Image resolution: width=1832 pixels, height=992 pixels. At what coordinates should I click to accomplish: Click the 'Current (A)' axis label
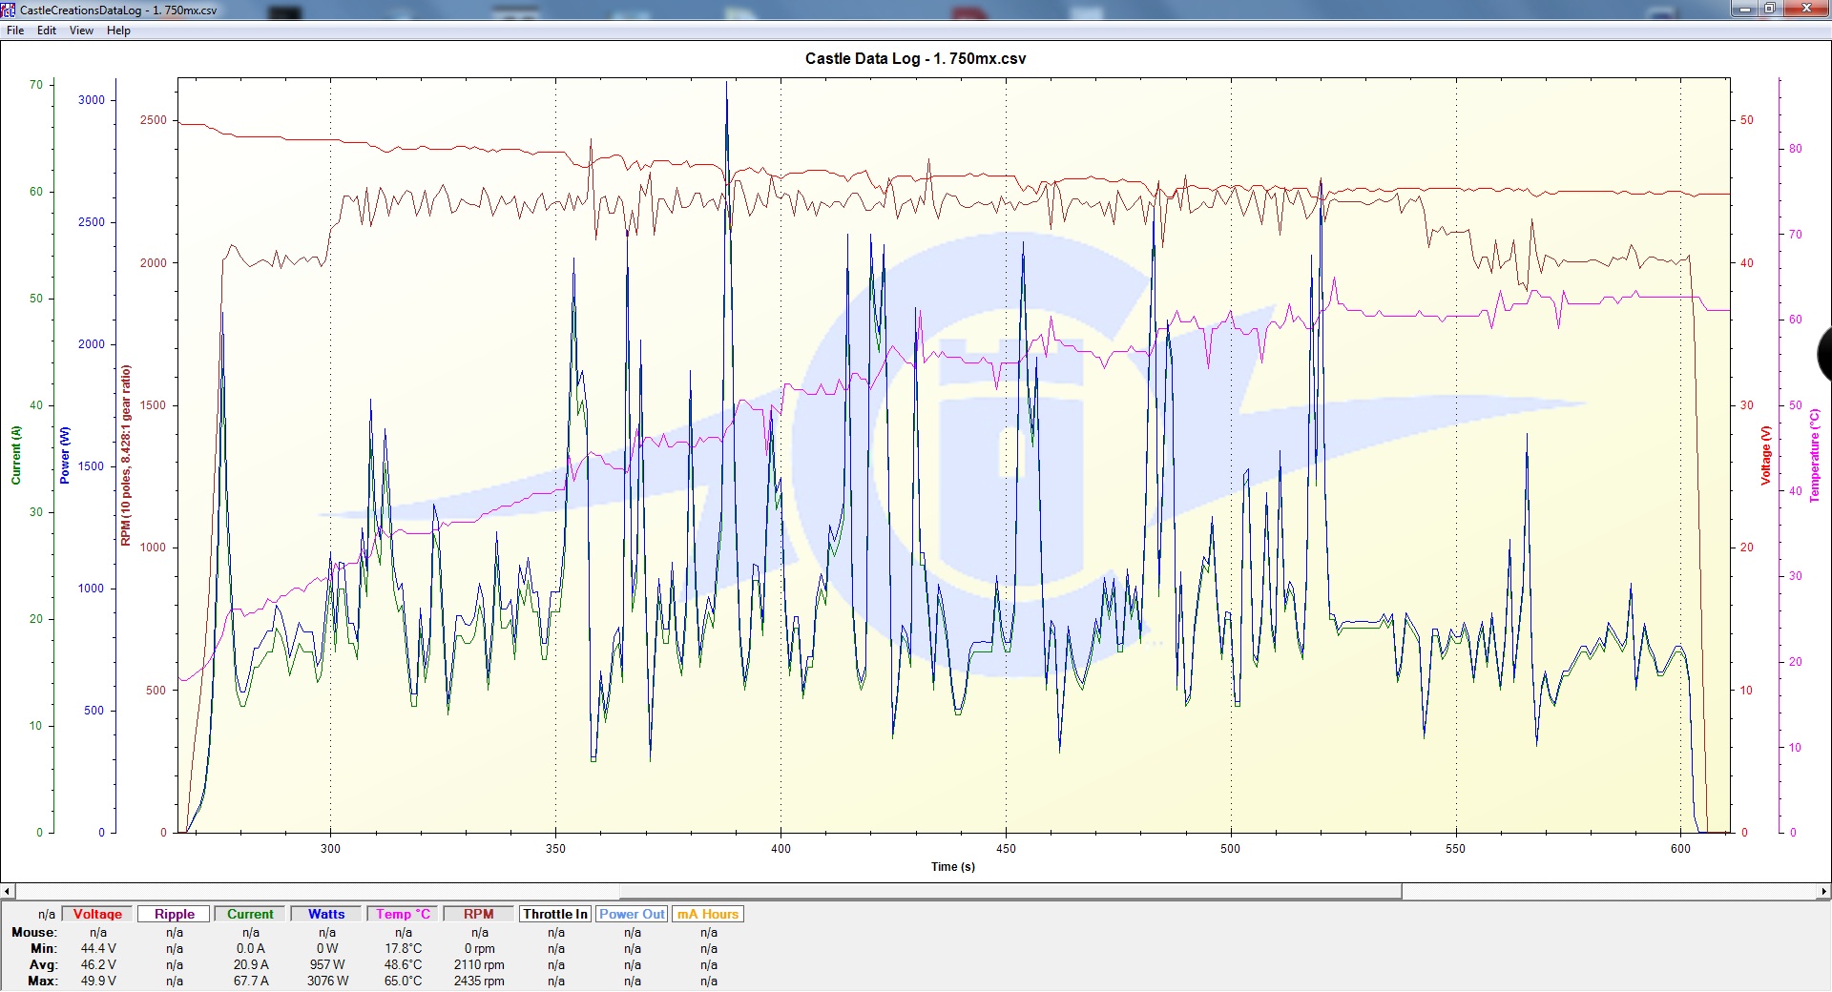click(16, 455)
